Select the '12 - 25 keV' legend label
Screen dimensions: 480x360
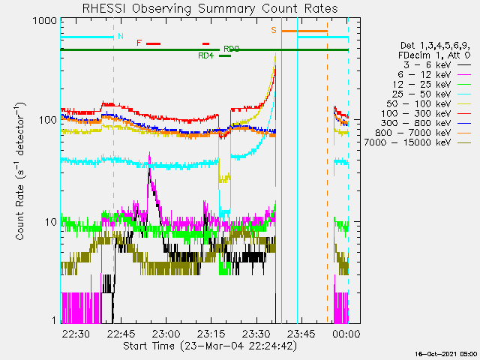click(421, 85)
